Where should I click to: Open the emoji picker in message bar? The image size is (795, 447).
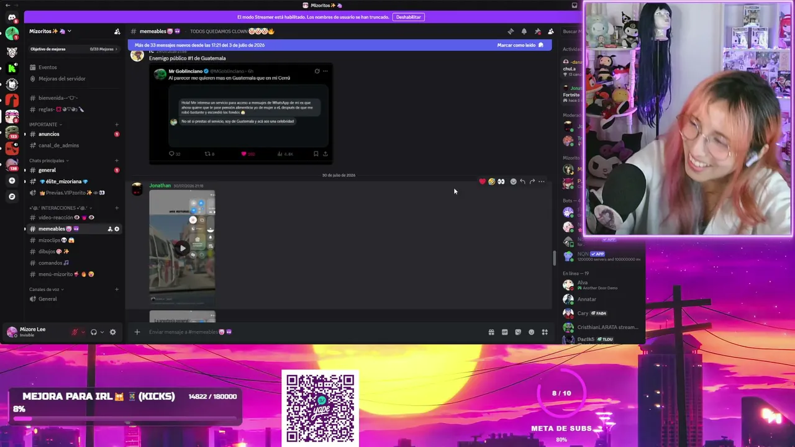[531, 332]
